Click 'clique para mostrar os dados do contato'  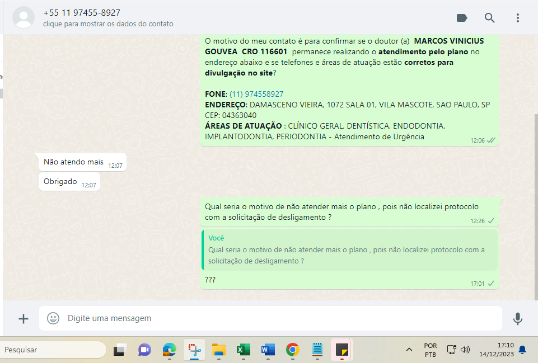[x=108, y=24]
